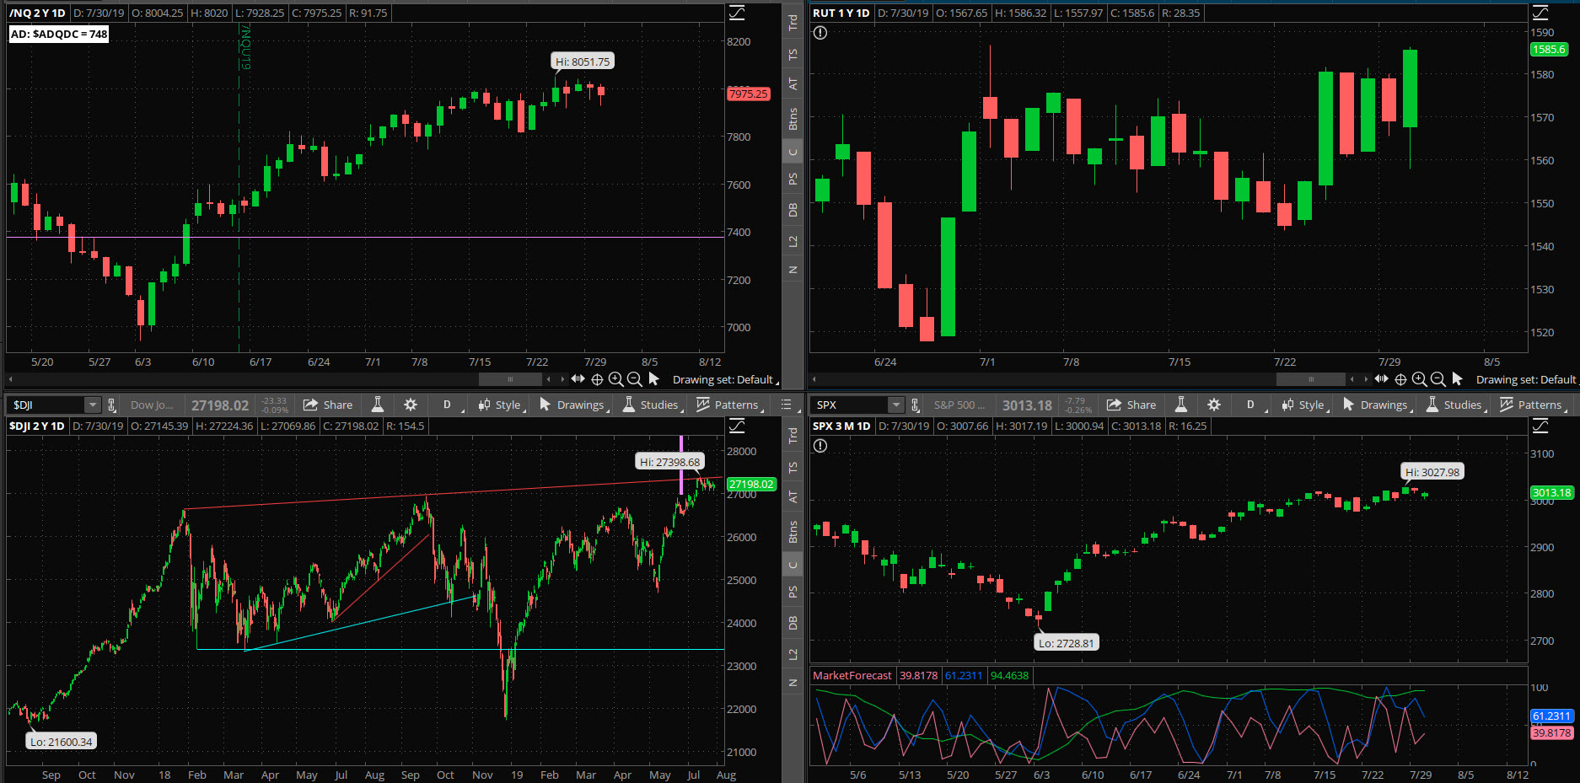
Task: Zoom out on the RUT chart
Action: click(x=1438, y=379)
